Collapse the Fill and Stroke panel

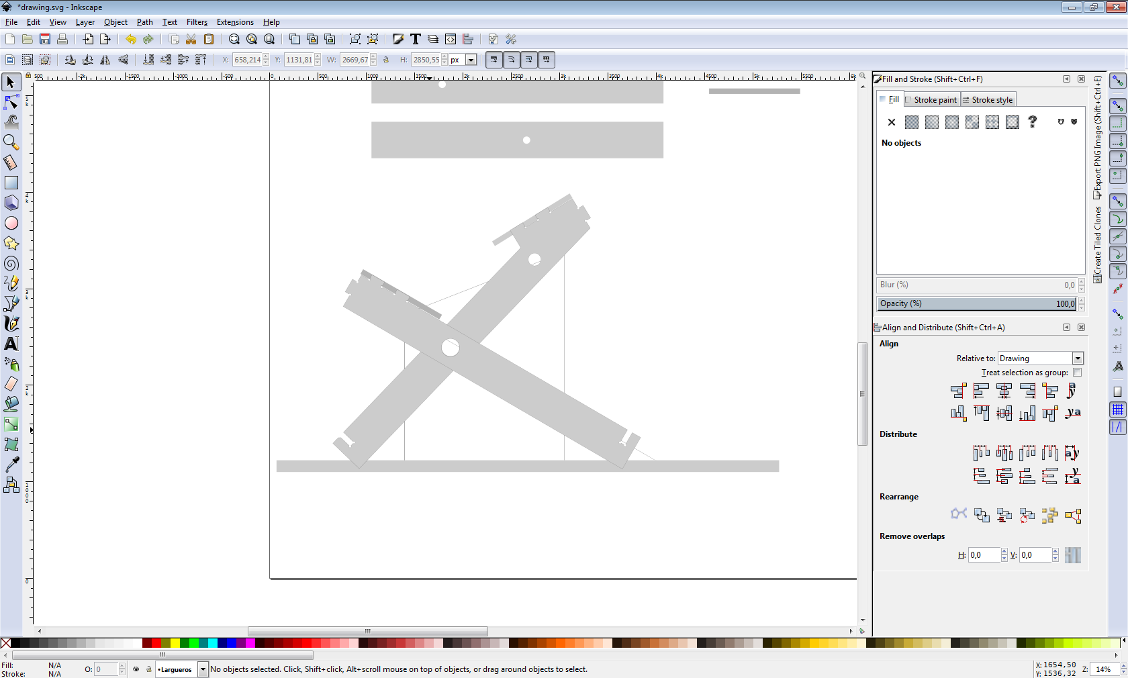pos(1066,79)
